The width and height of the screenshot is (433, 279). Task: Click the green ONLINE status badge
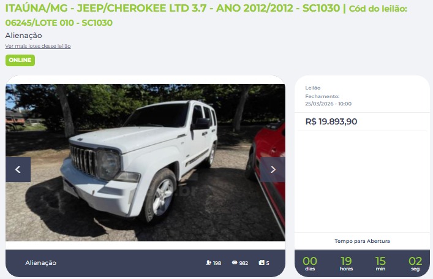pos(20,60)
